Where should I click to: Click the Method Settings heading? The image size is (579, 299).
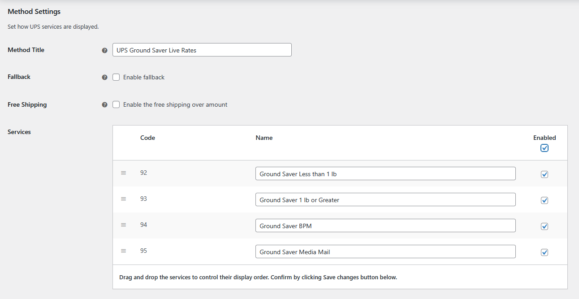click(x=34, y=11)
